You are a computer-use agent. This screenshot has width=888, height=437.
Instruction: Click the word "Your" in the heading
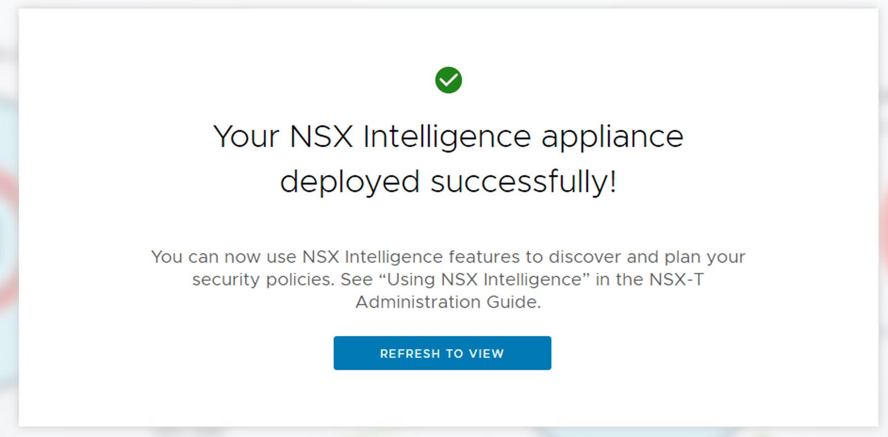pos(246,137)
